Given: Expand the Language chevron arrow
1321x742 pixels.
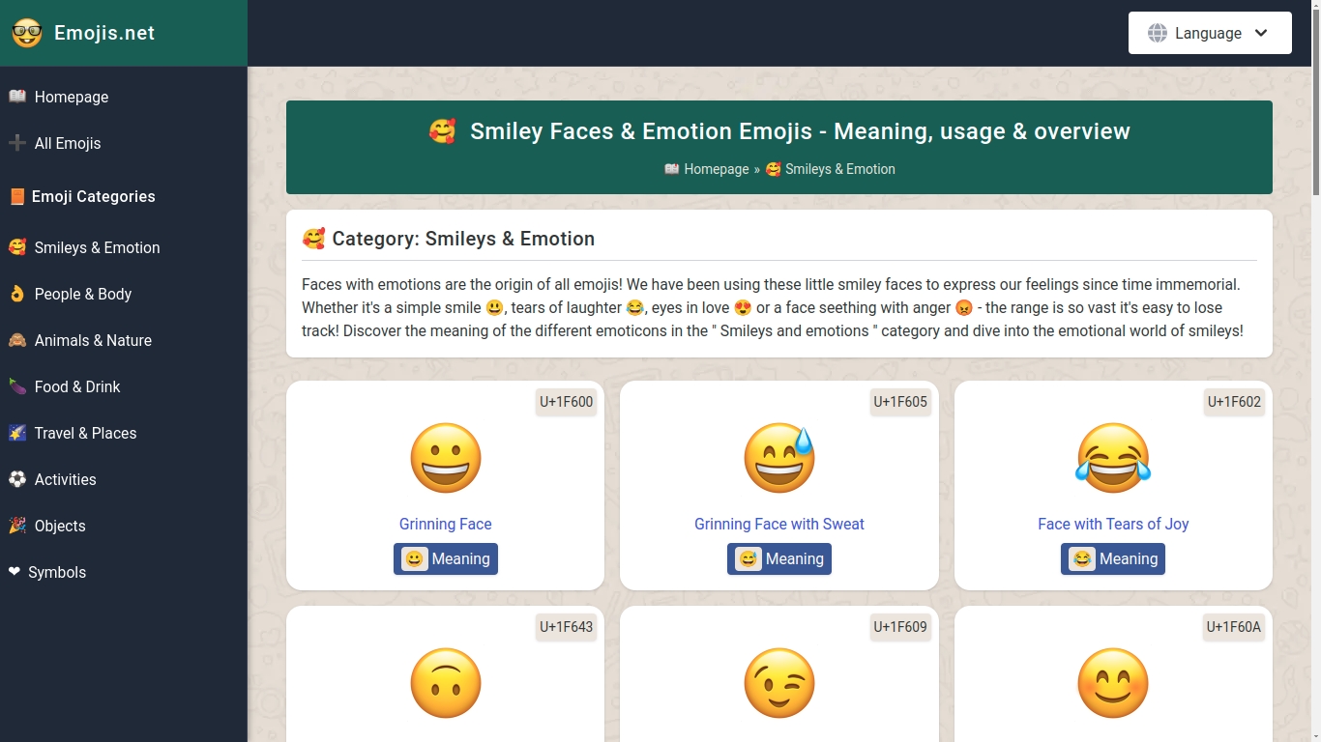Looking at the screenshot, I should pyautogui.click(x=1261, y=33).
